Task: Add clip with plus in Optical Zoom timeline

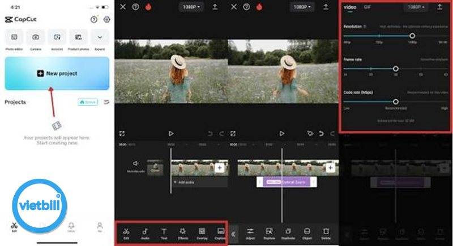Action: (x=330, y=168)
